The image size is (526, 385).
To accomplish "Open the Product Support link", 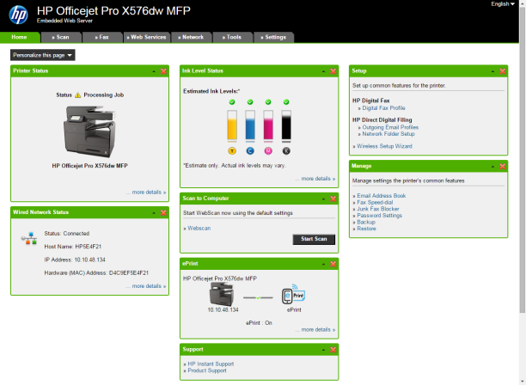I will pos(207,370).
